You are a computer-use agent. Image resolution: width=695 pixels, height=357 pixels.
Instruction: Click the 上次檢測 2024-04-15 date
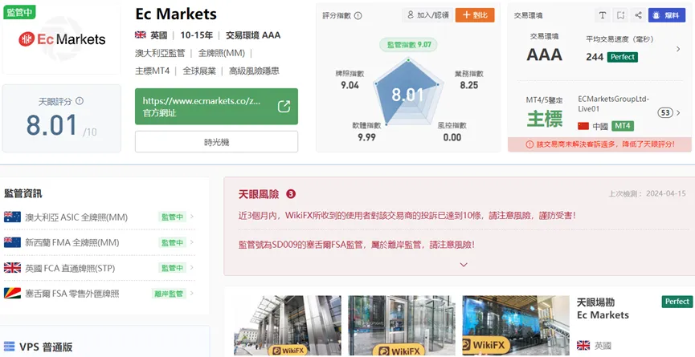click(x=647, y=193)
